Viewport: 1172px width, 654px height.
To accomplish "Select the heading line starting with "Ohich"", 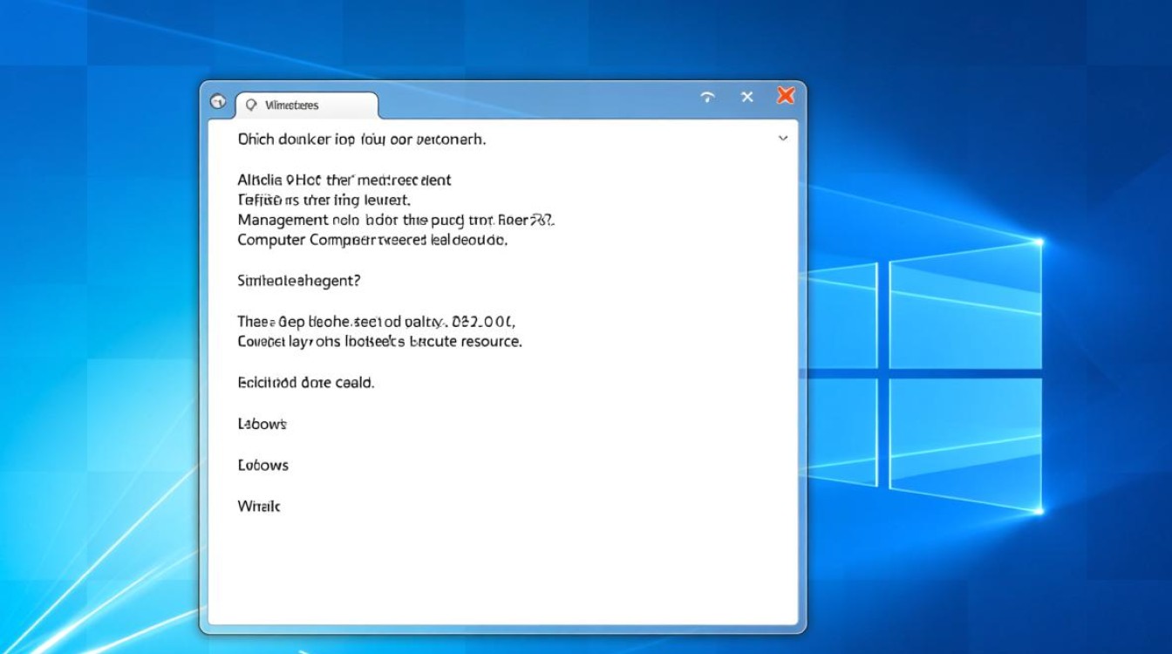I will 361,140.
